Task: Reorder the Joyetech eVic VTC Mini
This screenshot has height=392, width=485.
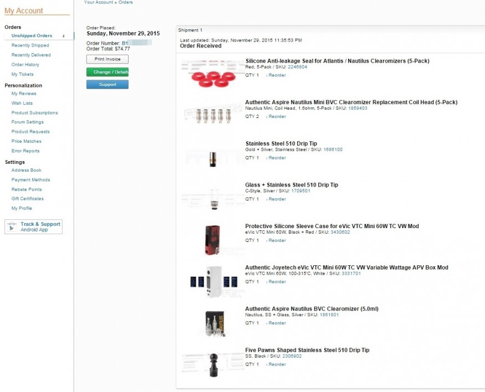Action: (277, 282)
